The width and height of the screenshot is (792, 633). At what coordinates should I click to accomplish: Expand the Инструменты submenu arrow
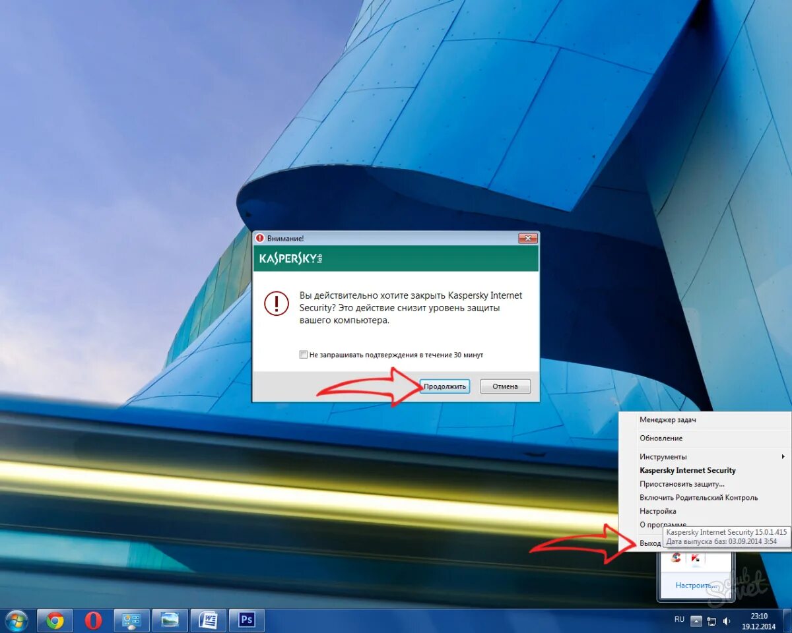[783, 456]
